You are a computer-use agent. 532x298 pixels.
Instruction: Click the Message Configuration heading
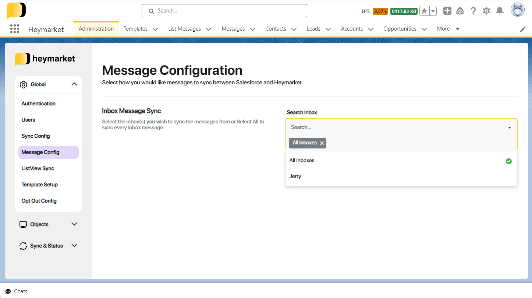coord(172,70)
